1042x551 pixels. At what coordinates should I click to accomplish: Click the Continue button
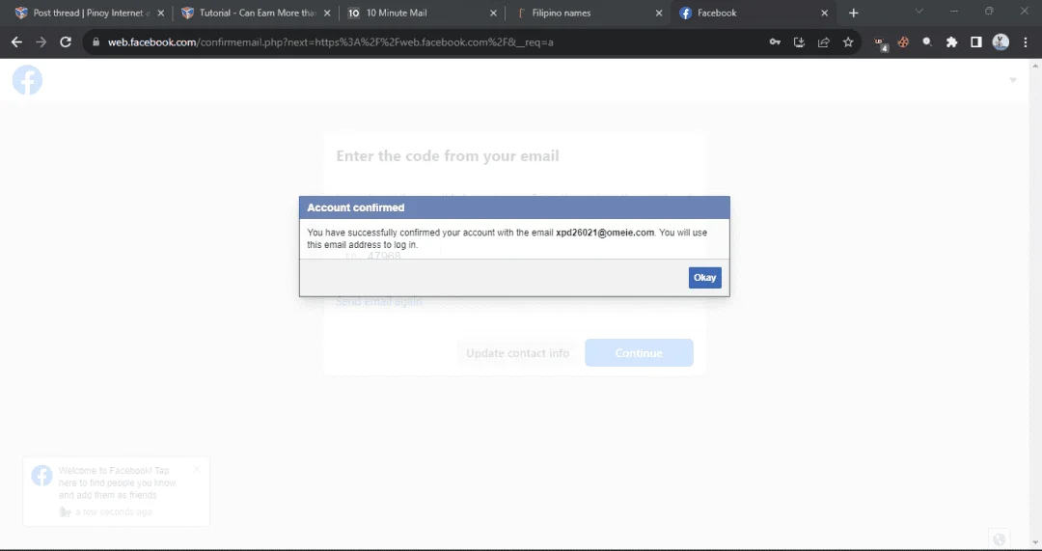[639, 353]
